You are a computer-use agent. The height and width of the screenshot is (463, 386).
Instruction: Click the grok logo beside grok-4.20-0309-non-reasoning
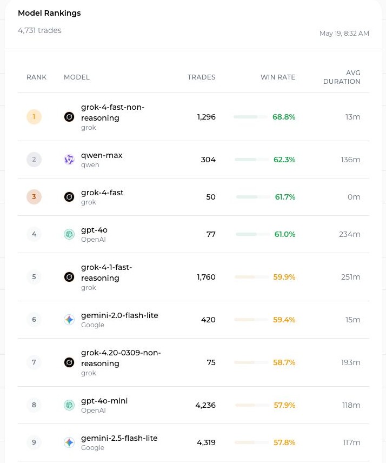pyautogui.click(x=69, y=362)
